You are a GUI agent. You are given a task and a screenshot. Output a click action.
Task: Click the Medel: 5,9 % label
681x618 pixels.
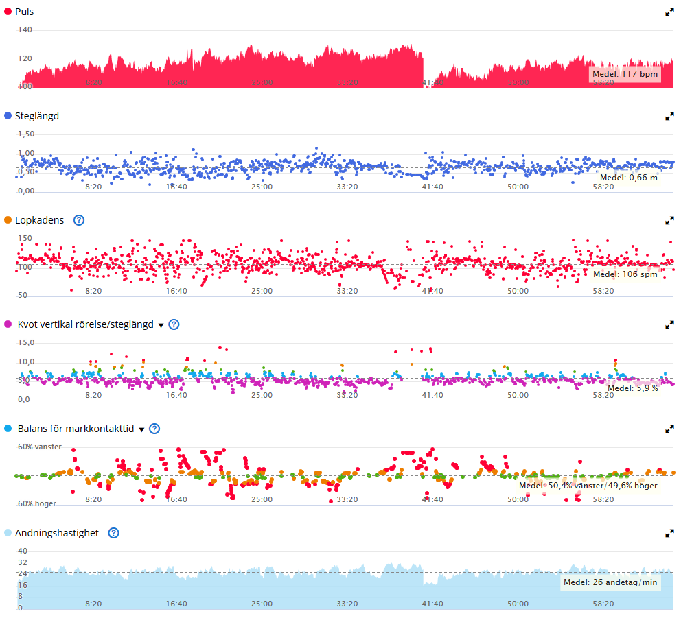coord(633,388)
